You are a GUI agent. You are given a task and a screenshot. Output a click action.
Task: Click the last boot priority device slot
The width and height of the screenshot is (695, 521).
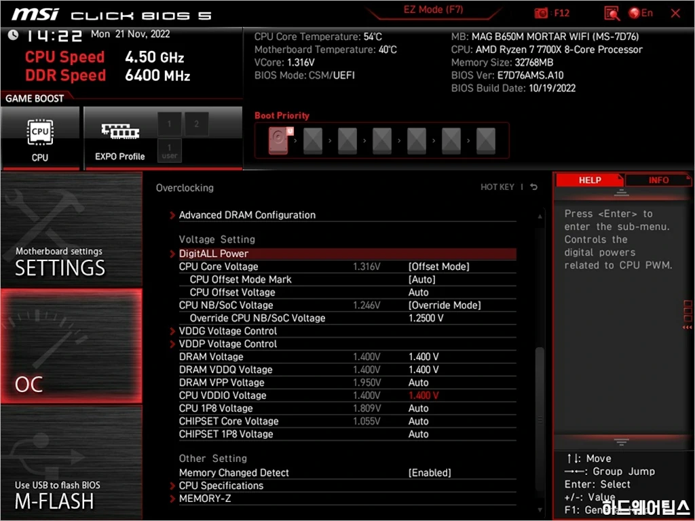pyautogui.click(x=486, y=140)
